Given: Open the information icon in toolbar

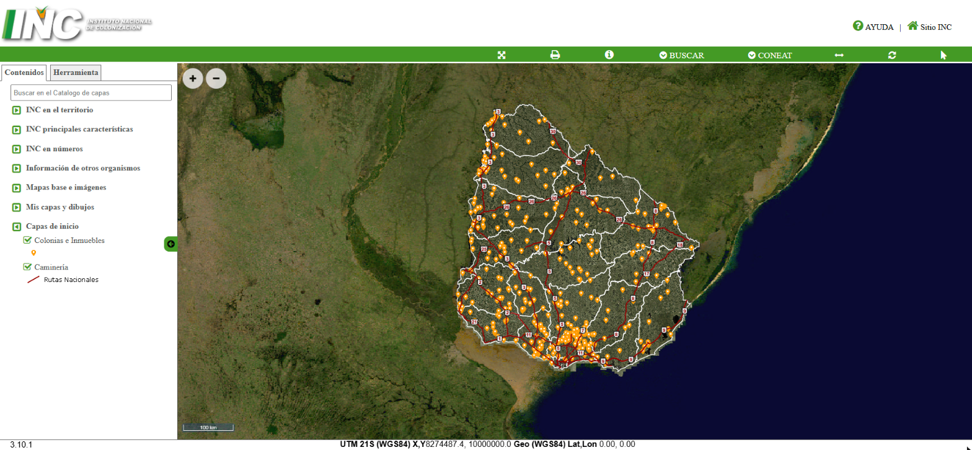Looking at the screenshot, I should click(609, 55).
